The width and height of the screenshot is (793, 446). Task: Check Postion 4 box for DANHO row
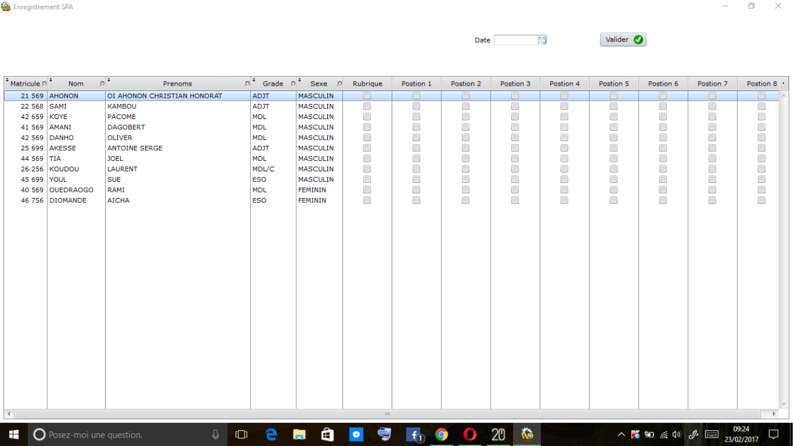564,137
